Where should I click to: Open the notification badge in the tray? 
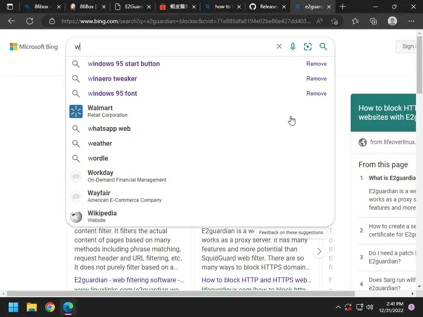(x=411, y=307)
